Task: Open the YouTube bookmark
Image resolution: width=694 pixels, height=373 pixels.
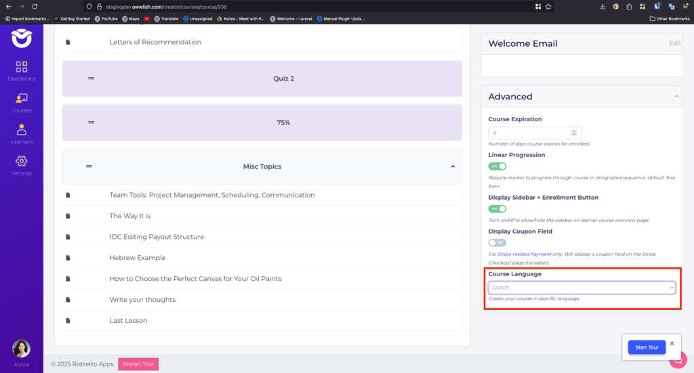Action: [105, 19]
